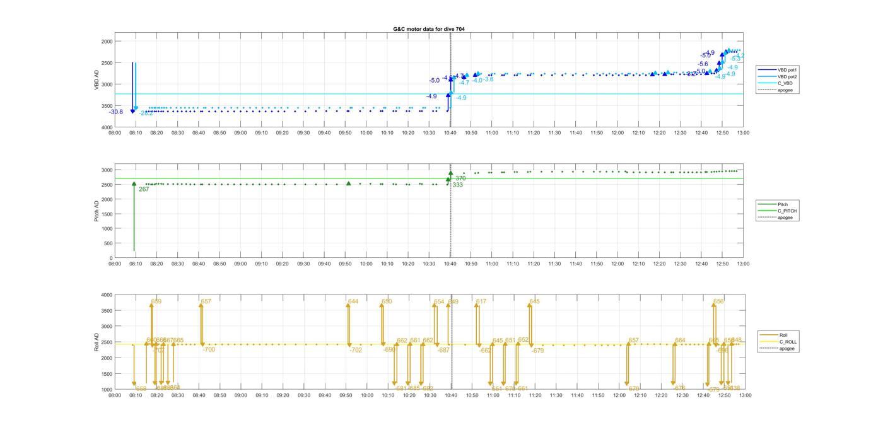Click the '-3.6' VBD data label

coord(488,79)
